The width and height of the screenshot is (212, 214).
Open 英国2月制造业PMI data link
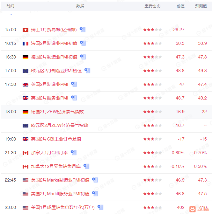(x=49, y=84)
